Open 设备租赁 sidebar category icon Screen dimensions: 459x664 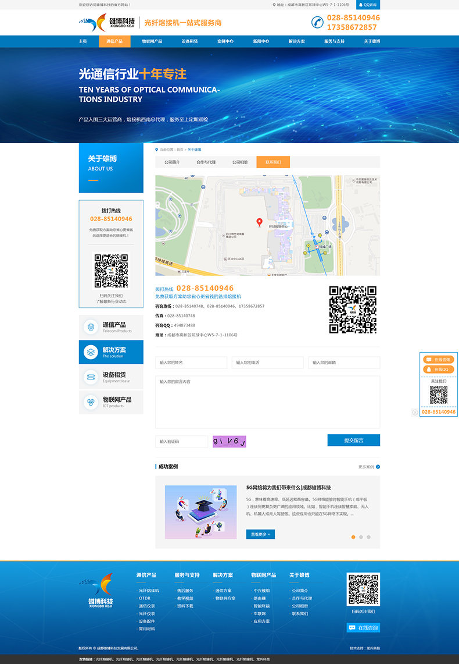click(x=91, y=377)
